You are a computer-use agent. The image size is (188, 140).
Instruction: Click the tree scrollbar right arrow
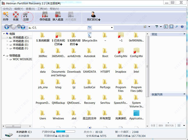coord(30,126)
